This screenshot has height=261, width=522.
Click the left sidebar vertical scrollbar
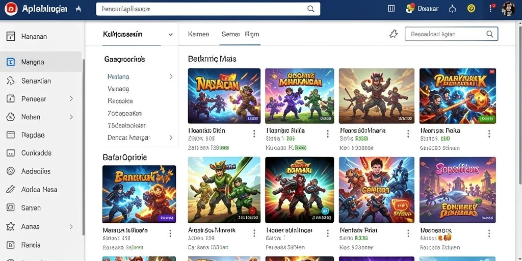pos(83,146)
